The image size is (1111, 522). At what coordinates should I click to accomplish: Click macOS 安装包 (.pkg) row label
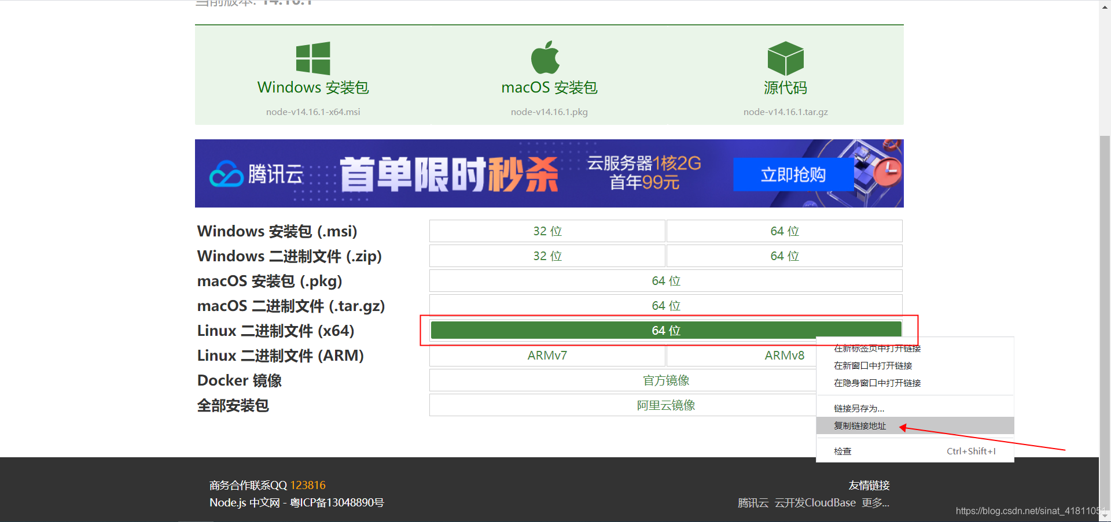[270, 281]
